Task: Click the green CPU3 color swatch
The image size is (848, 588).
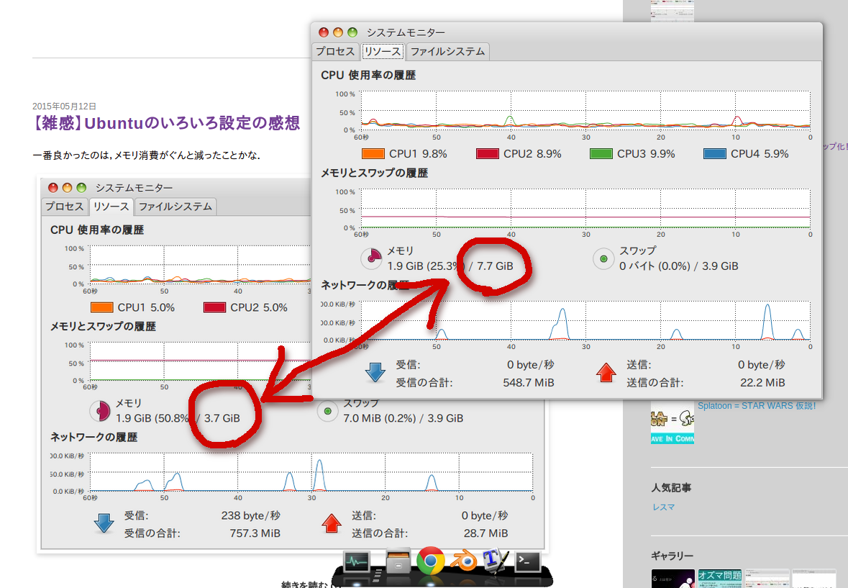Action: 601,153
